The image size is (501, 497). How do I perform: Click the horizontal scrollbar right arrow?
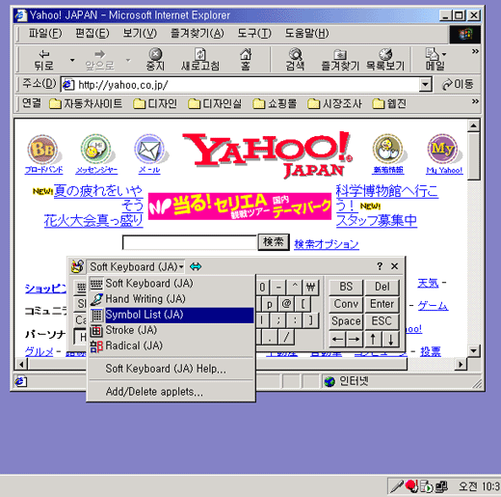(x=461, y=364)
